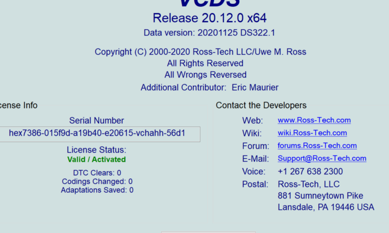Click the Postal: label
The image size is (389, 233).
[255, 184]
